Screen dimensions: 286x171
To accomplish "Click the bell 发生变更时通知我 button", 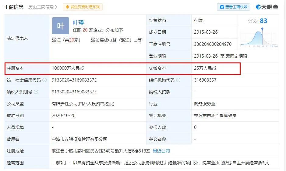I will click(x=83, y=7).
